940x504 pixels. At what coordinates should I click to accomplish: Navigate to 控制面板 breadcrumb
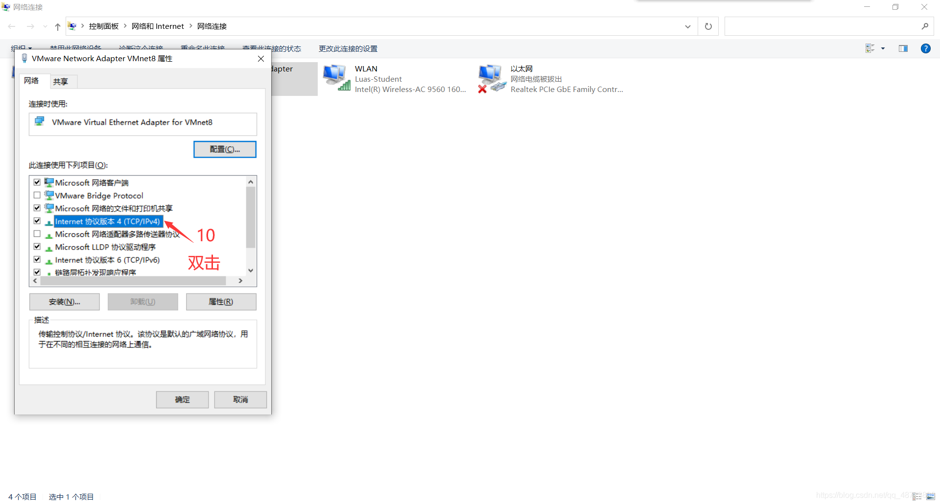(104, 26)
